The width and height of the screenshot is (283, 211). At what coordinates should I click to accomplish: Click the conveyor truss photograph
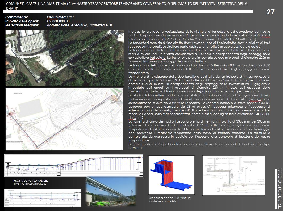click(x=111, y=192)
